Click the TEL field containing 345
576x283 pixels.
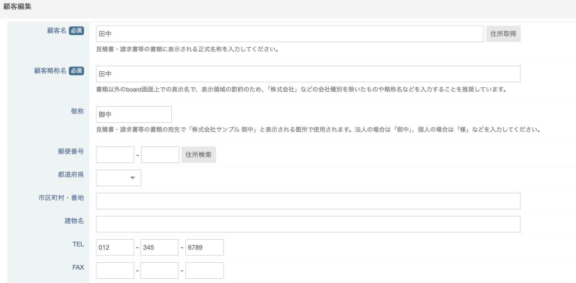tap(159, 247)
